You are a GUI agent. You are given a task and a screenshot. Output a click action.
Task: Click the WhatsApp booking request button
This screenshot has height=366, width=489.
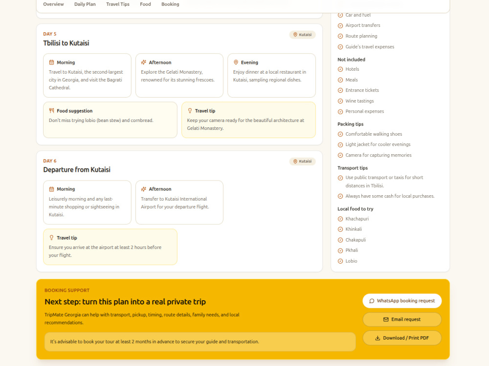(x=402, y=301)
